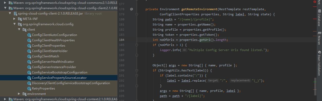The image size is (322, 101).
Task: Click the ConfigServerHealthIndicator class icon
Action: pos(29,62)
